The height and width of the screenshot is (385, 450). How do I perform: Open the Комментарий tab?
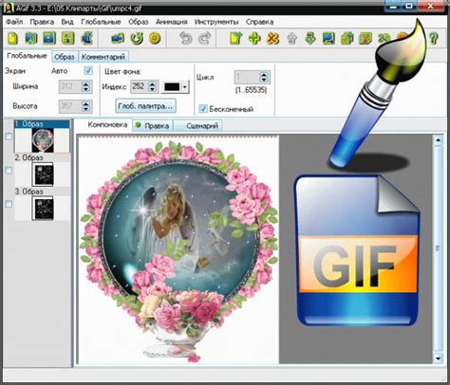pyautogui.click(x=103, y=57)
